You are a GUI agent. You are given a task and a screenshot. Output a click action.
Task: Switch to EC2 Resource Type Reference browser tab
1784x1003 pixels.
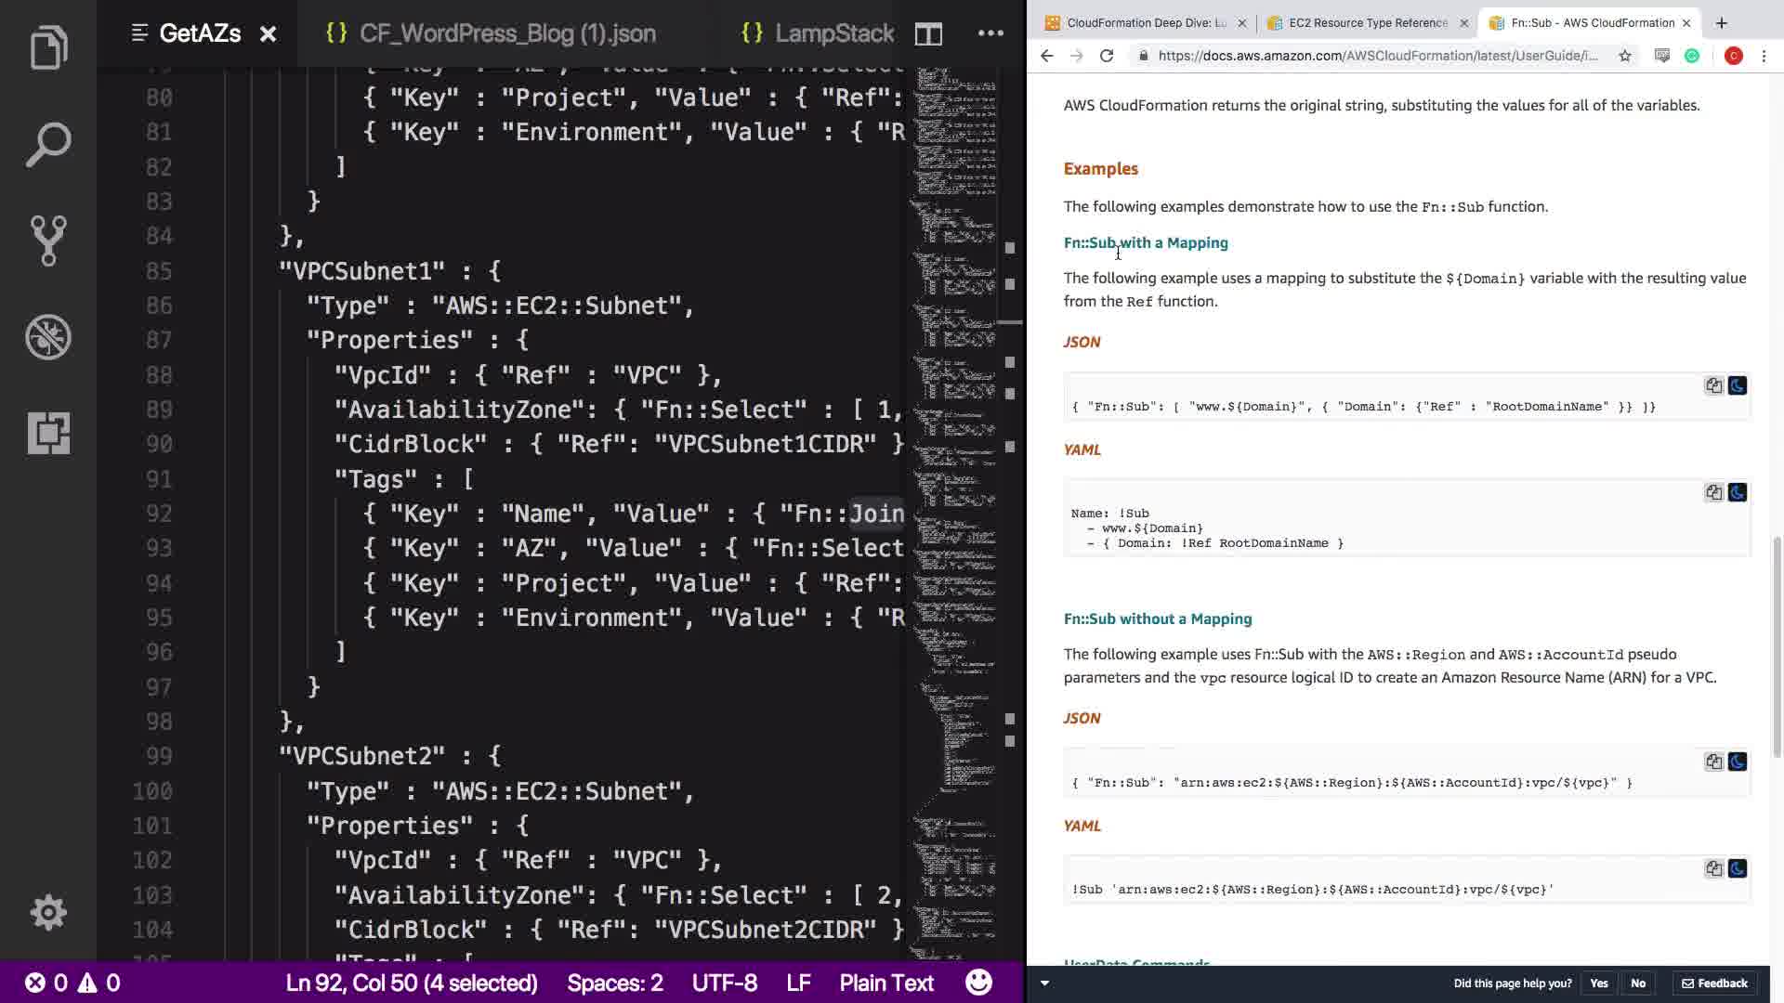(1366, 23)
